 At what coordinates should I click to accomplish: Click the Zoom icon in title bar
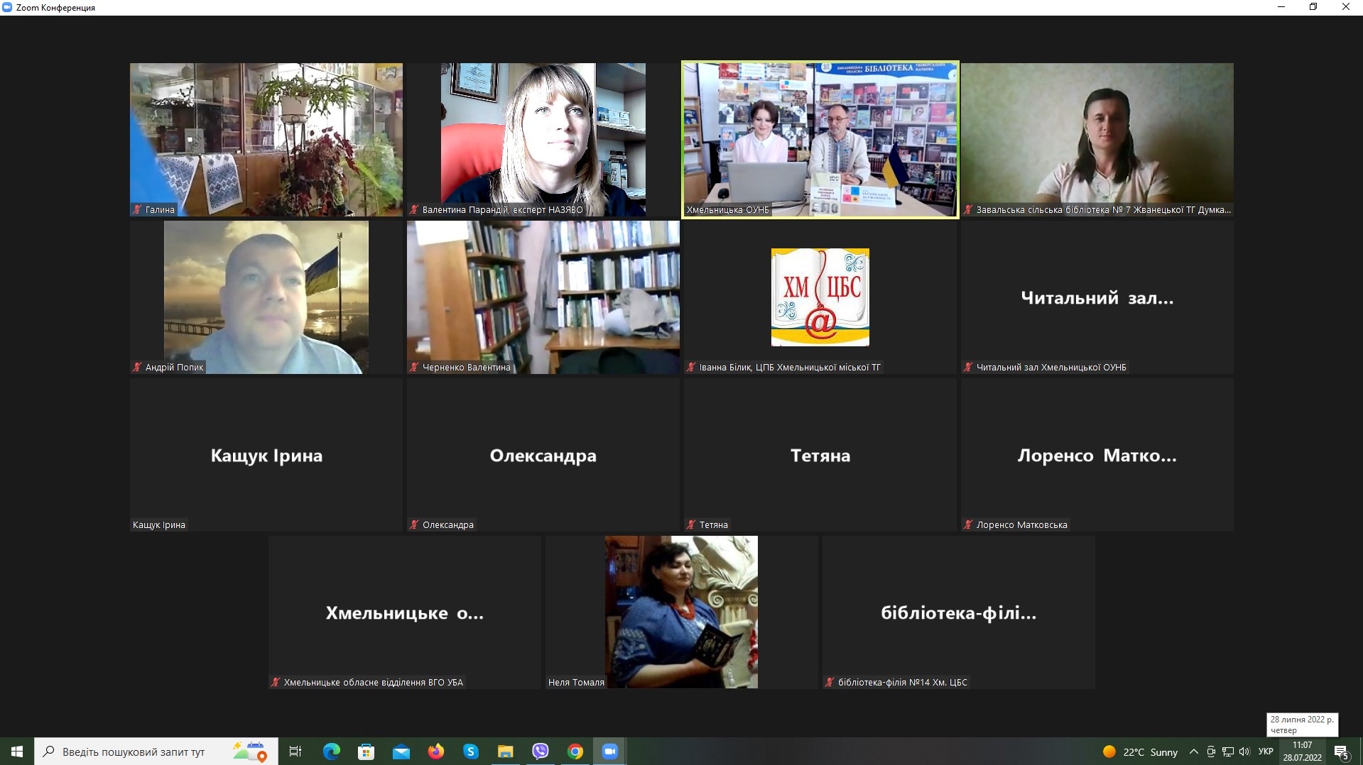(8, 8)
